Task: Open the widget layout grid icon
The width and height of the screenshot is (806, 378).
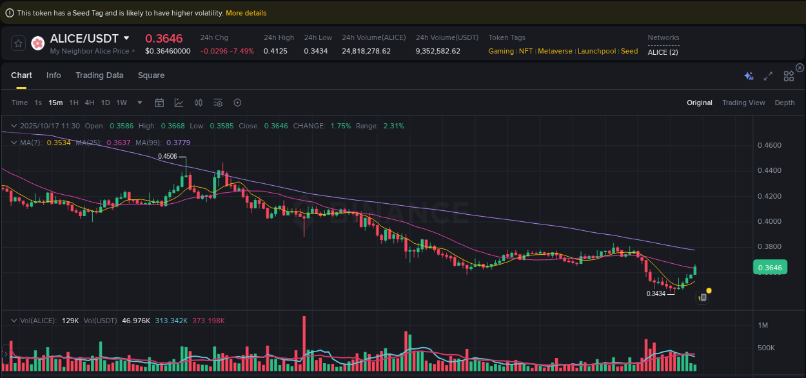Action: [x=789, y=75]
